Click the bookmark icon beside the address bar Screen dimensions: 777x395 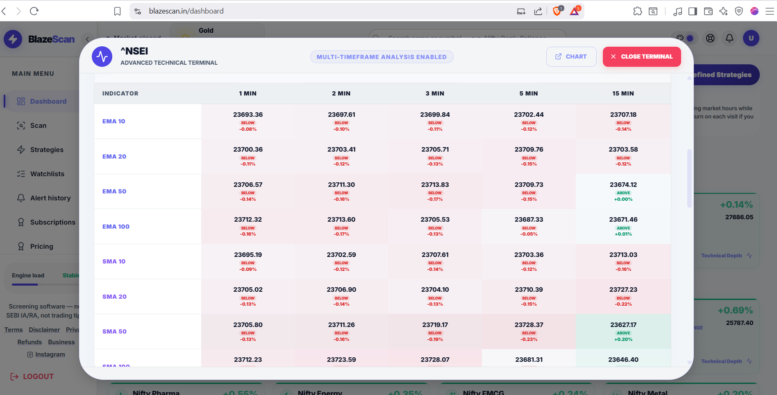tap(117, 11)
